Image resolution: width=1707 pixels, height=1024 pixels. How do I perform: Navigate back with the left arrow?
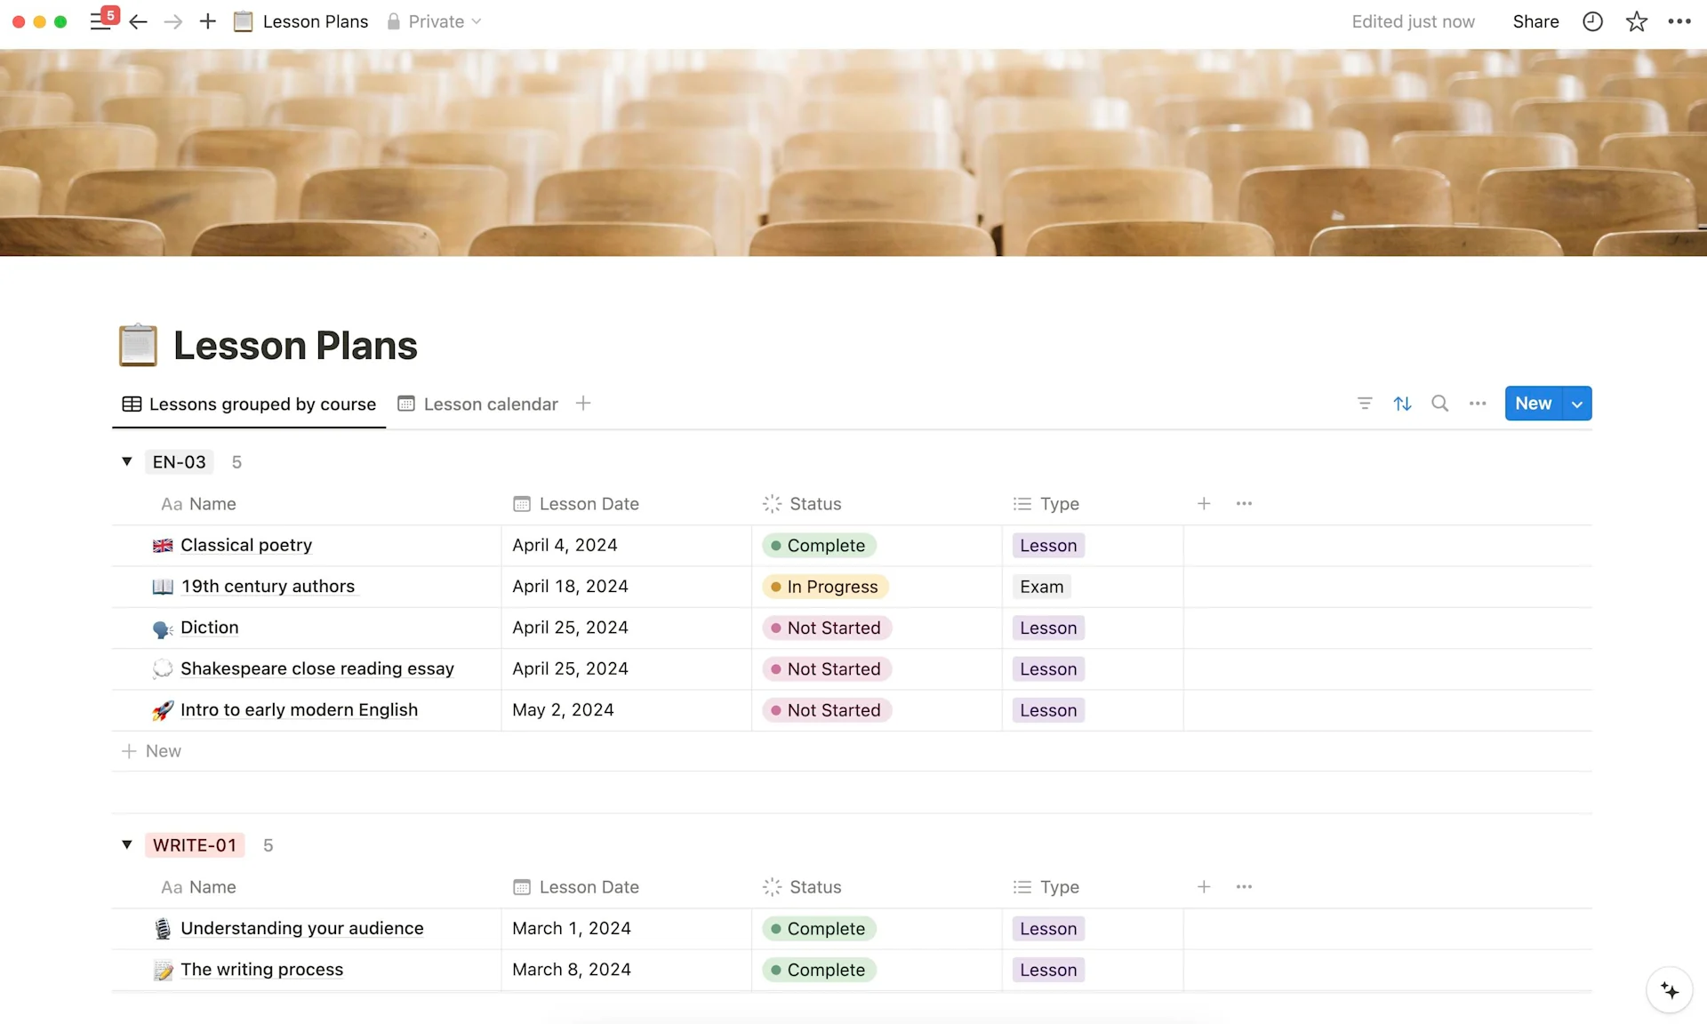click(x=138, y=21)
